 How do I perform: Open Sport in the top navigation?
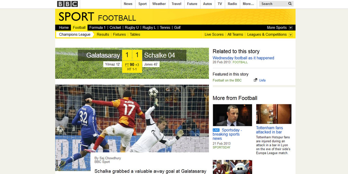[142, 4]
